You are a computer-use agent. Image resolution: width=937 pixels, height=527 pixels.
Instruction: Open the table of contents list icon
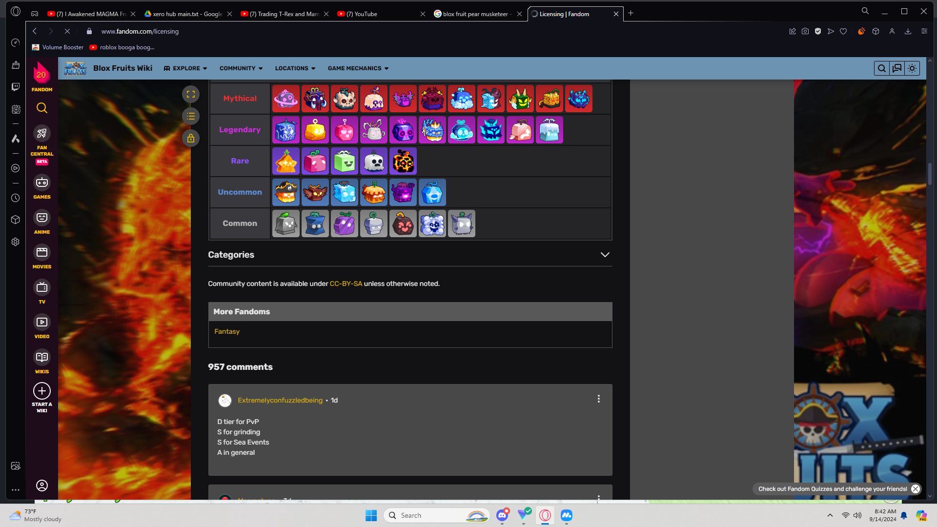tap(191, 116)
